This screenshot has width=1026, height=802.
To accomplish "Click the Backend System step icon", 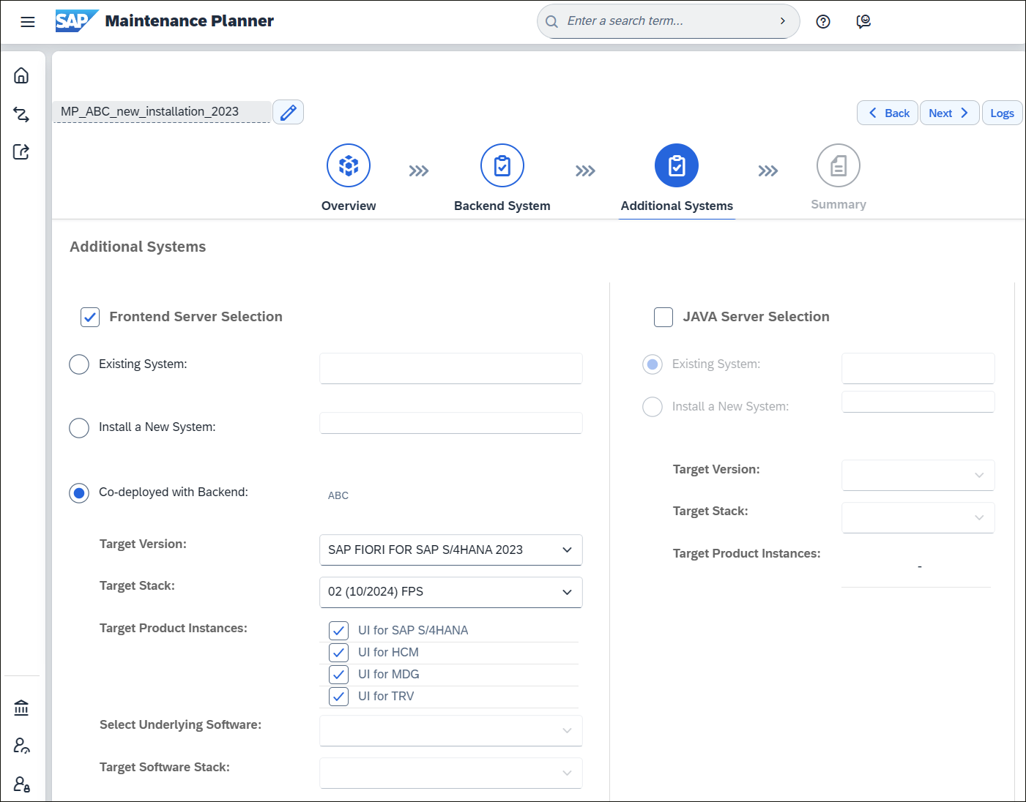I will pyautogui.click(x=502, y=165).
